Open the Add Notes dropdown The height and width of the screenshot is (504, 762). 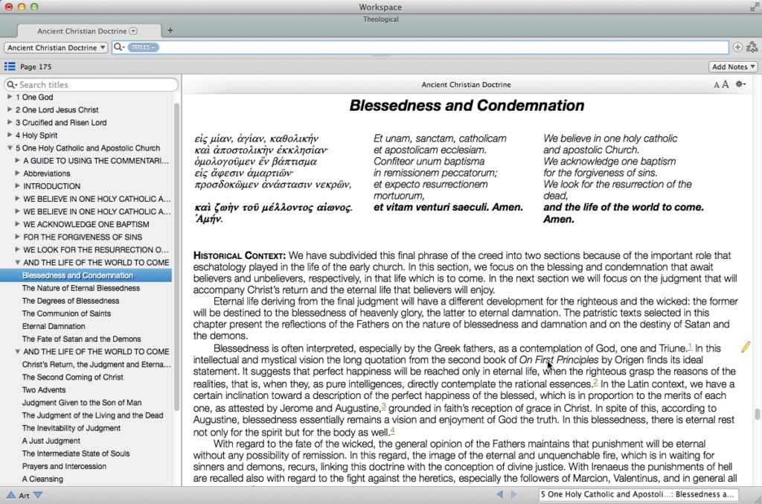click(x=732, y=66)
